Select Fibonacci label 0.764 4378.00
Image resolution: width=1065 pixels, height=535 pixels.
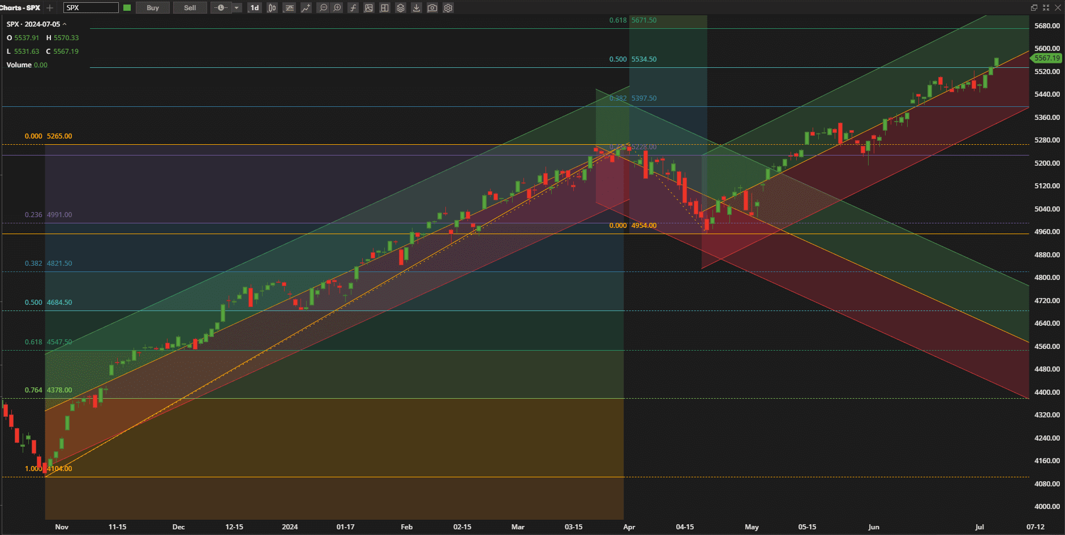coord(48,390)
